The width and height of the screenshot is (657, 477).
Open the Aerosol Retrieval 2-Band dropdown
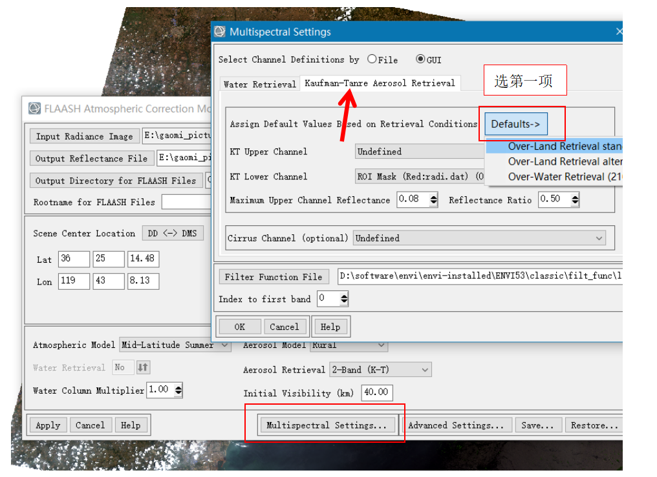(380, 370)
